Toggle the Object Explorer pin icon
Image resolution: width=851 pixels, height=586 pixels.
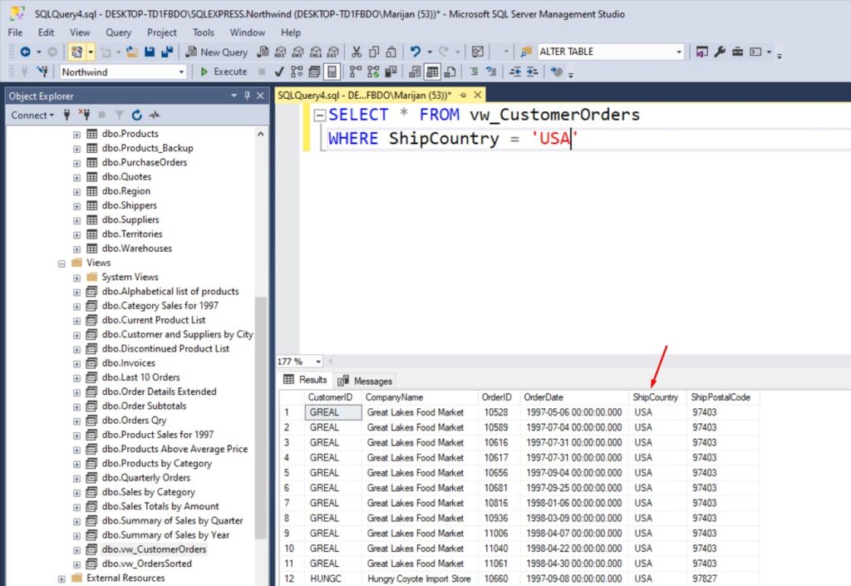pos(247,96)
